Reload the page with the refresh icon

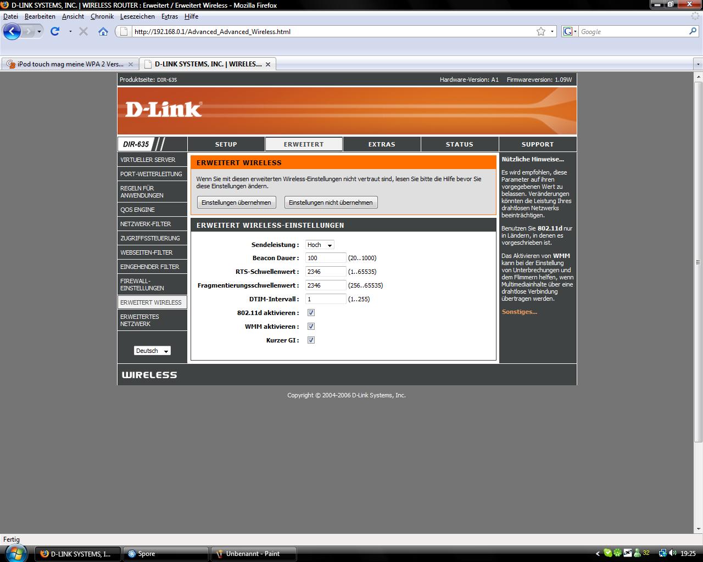tap(55, 31)
